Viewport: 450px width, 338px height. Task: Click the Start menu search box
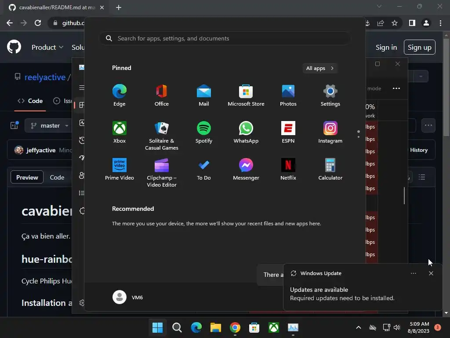(225, 39)
